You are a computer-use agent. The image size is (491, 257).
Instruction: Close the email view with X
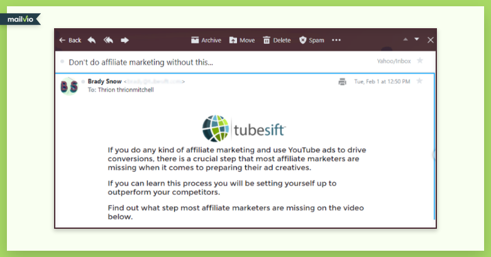tap(431, 40)
